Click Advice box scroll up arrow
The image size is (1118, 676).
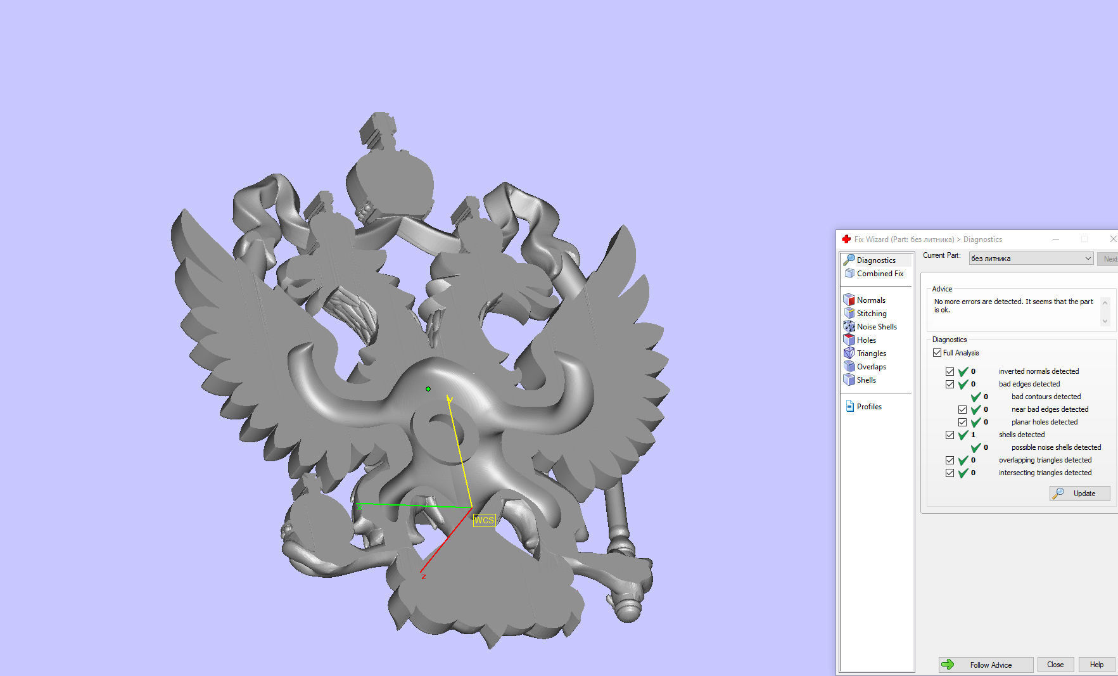pyautogui.click(x=1105, y=303)
